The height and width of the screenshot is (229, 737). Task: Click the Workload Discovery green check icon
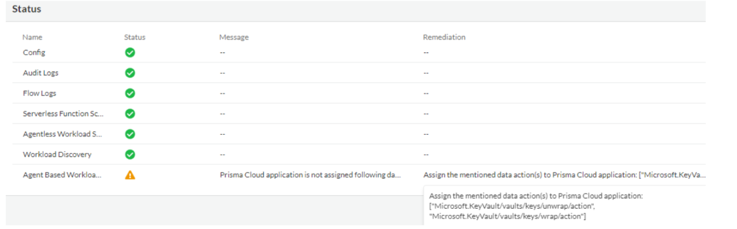[130, 154]
